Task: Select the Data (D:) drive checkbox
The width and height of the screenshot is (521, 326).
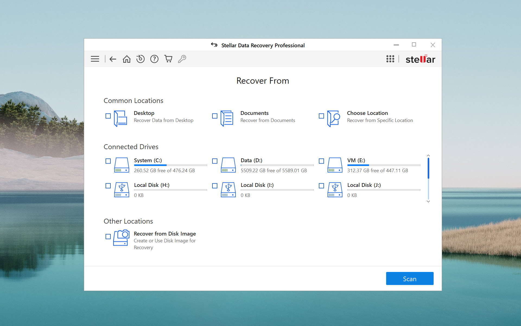Action: point(215,161)
